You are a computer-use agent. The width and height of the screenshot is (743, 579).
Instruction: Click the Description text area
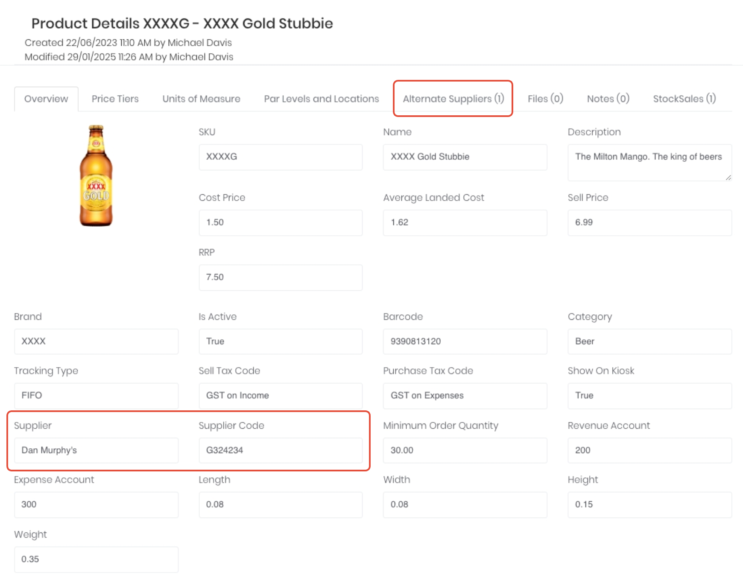click(649, 162)
